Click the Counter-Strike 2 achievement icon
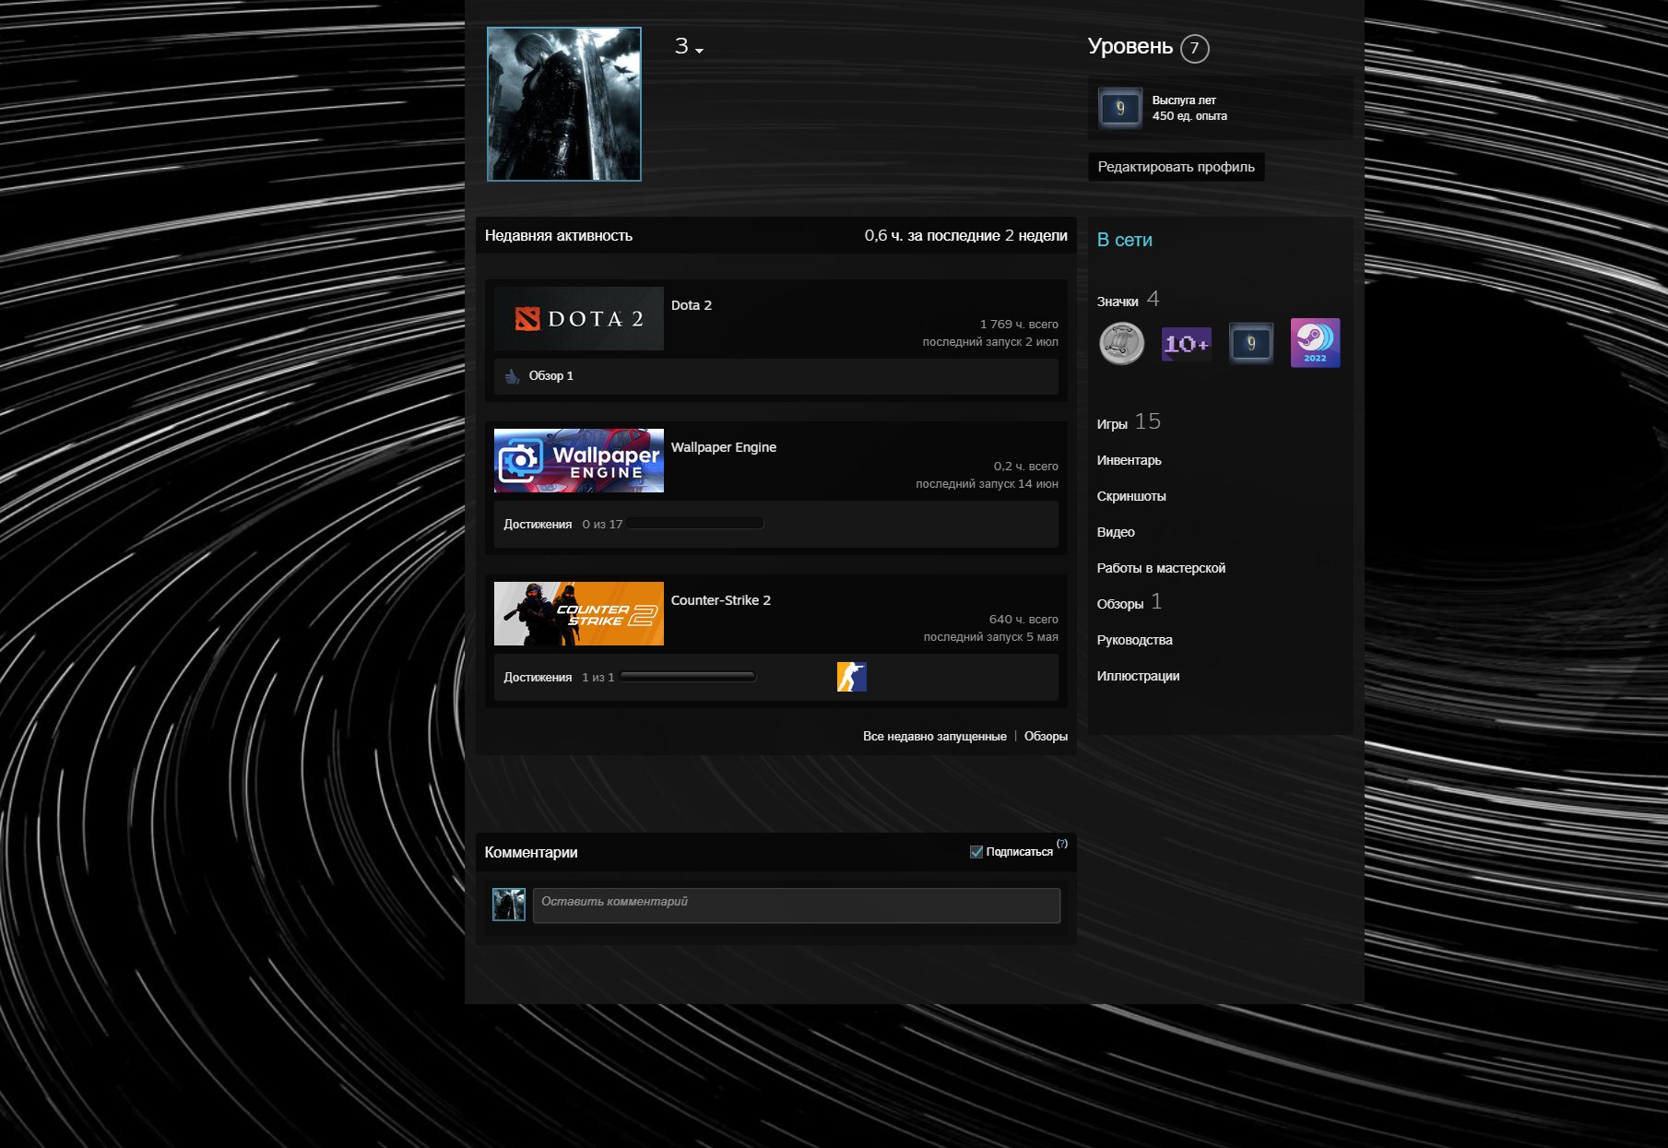The height and width of the screenshot is (1148, 1668). [x=851, y=677]
